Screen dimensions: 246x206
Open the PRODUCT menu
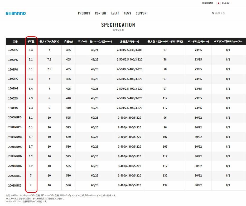coord(84,13)
